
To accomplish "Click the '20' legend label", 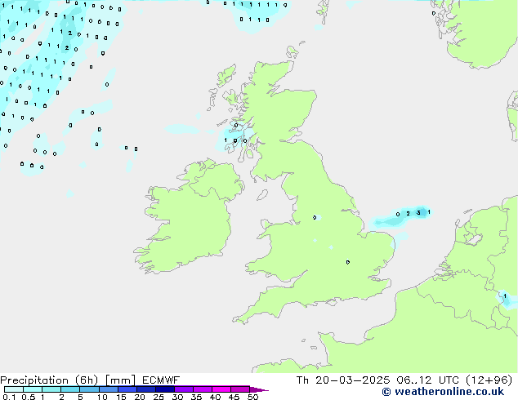I will [x=140, y=397].
